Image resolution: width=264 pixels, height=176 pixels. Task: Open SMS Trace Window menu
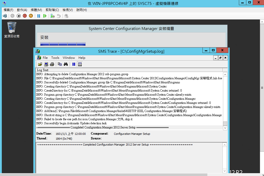(69, 58)
